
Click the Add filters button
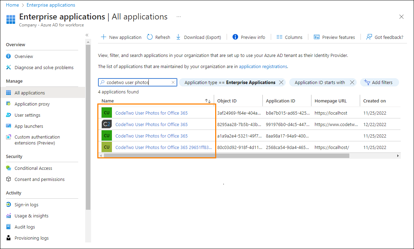[x=379, y=82]
